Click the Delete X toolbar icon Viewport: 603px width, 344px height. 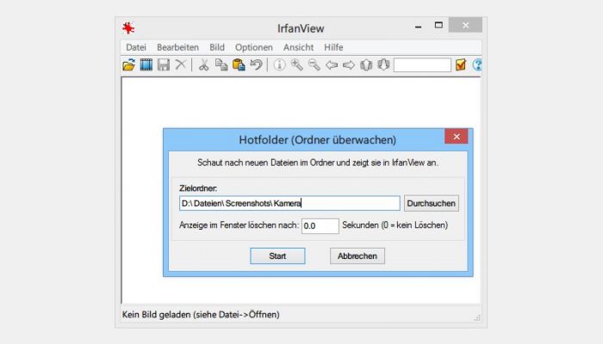[180, 64]
